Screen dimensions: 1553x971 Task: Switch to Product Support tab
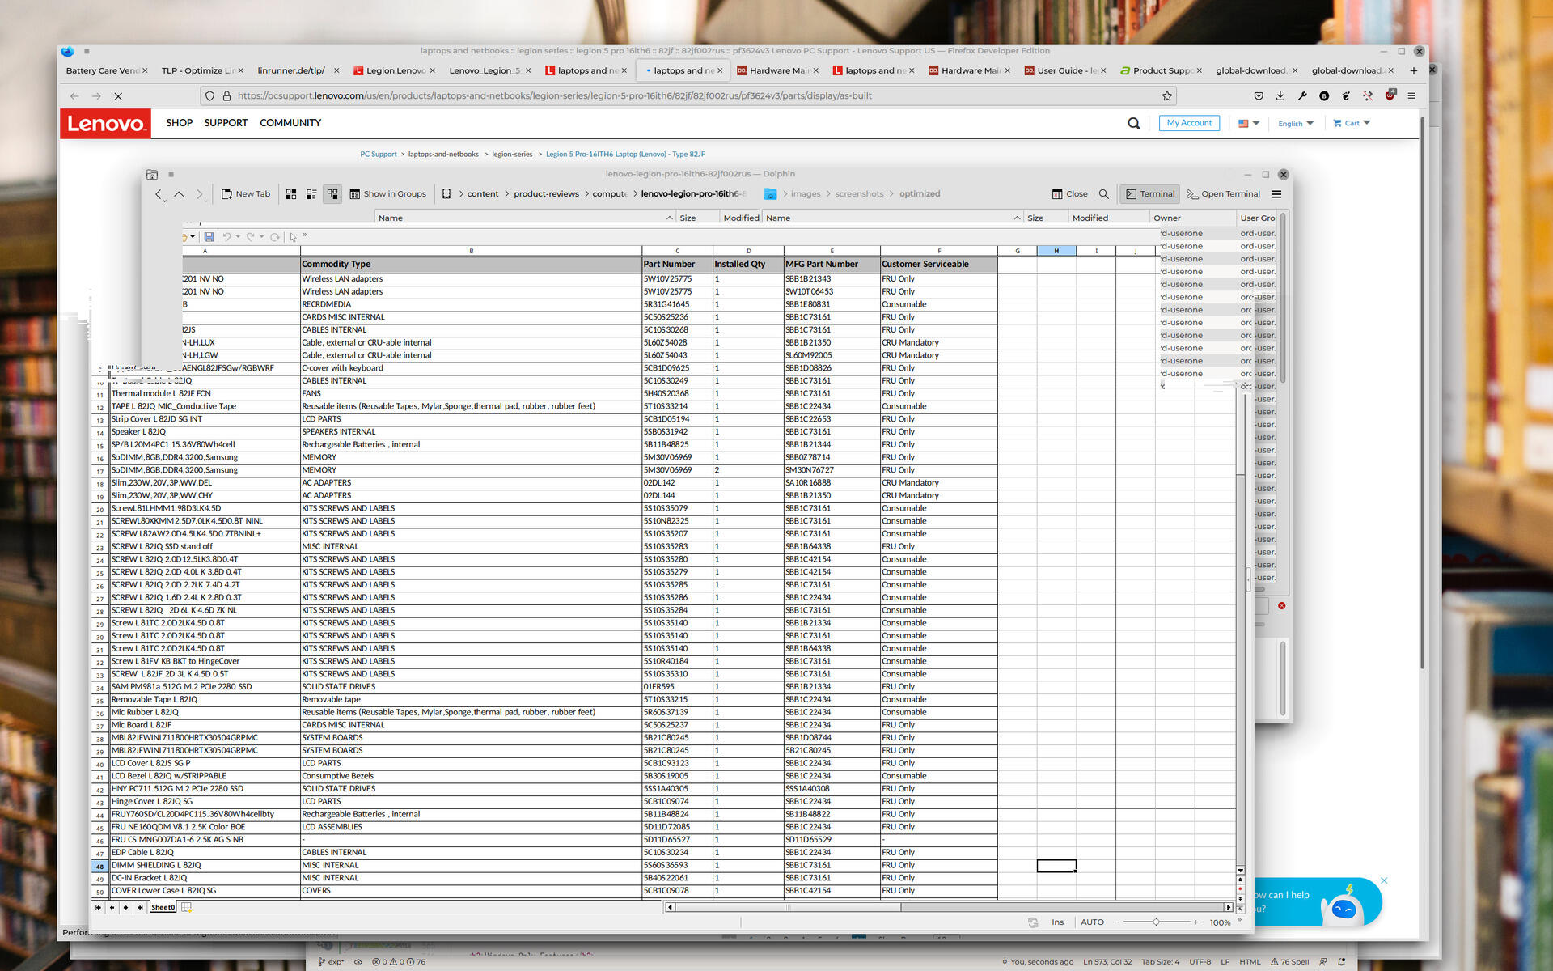(x=1162, y=71)
